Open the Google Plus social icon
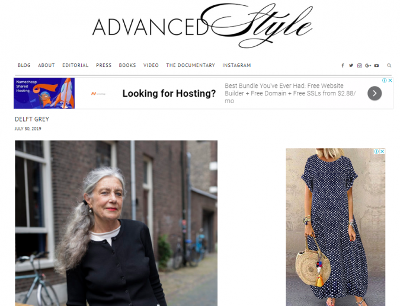The width and height of the screenshot is (400, 306). point(368,66)
